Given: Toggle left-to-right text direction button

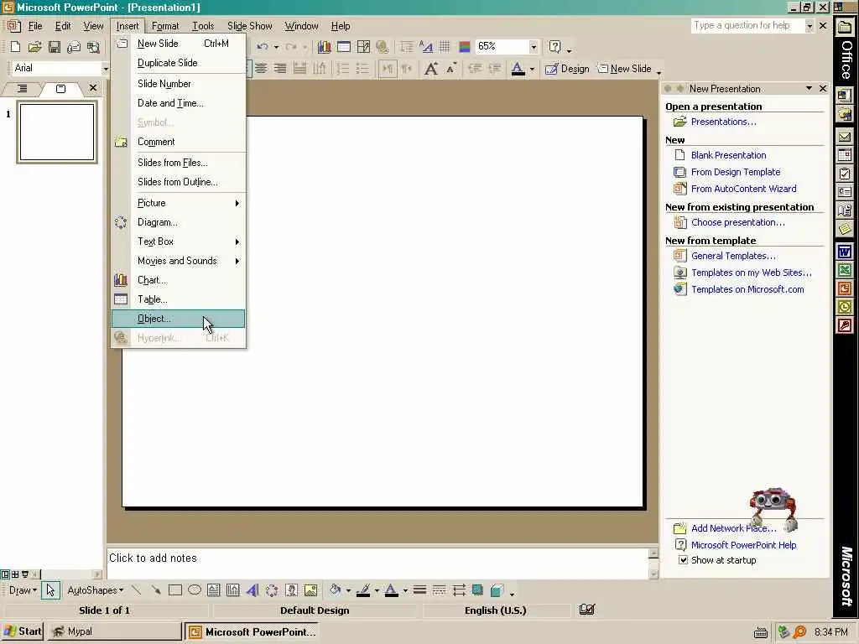Looking at the screenshot, I should (x=388, y=69).
